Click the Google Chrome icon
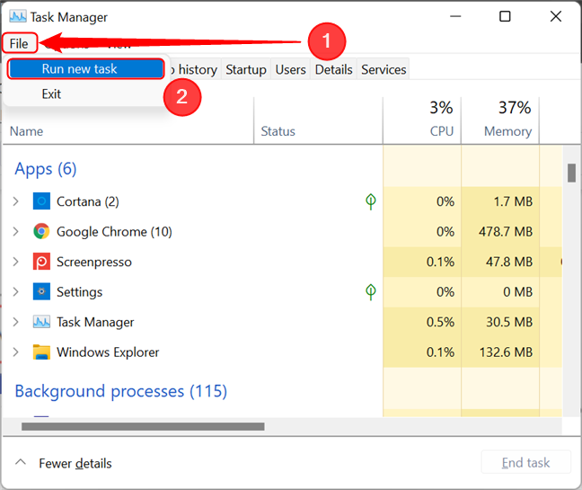 (41, 232)
